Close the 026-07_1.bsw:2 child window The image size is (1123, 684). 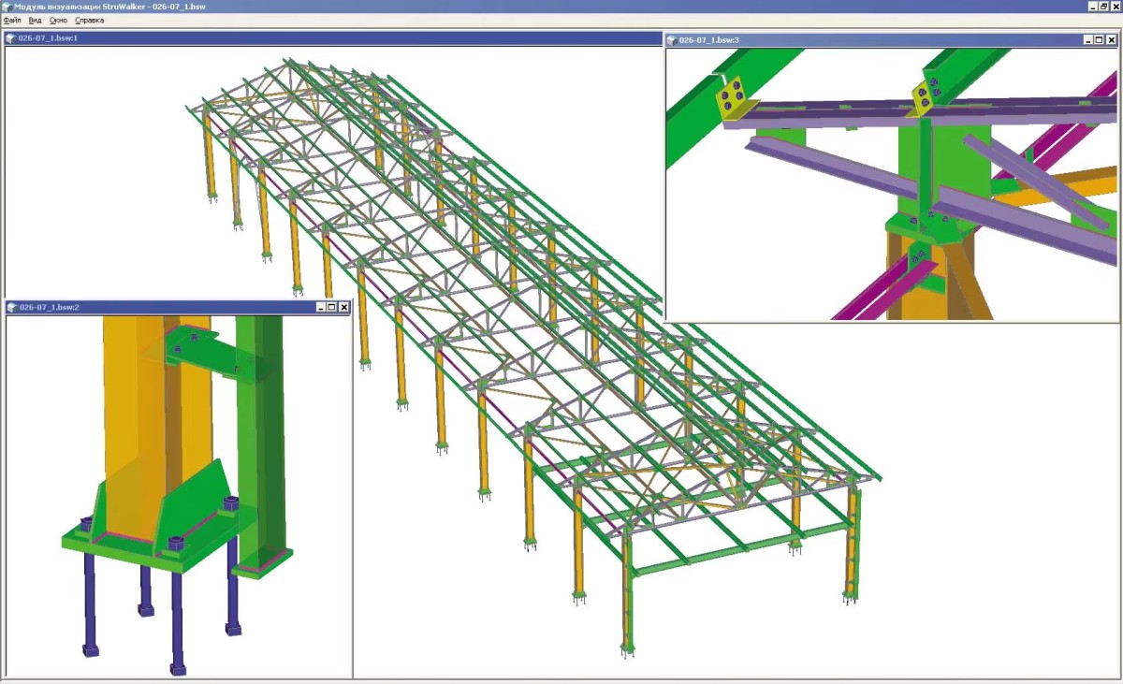coord(343,307)
